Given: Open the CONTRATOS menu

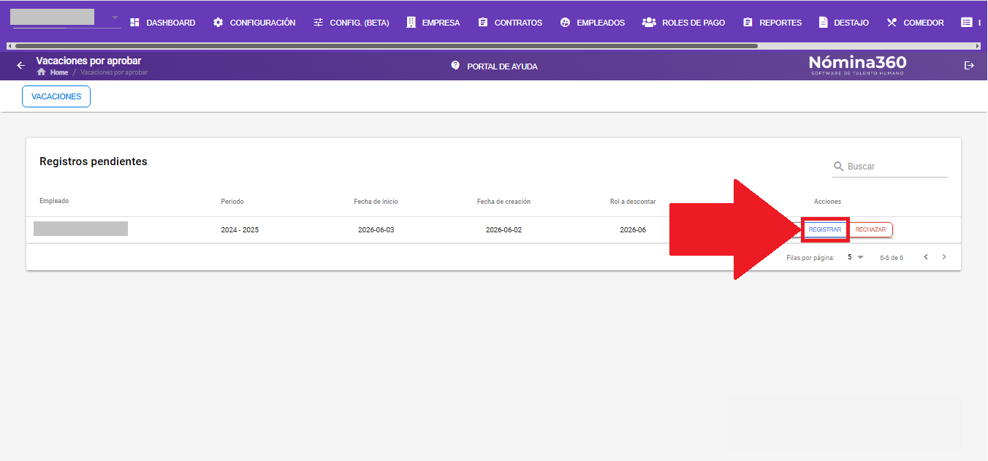Looking at the screenshot, I should [x=510, y=23].
